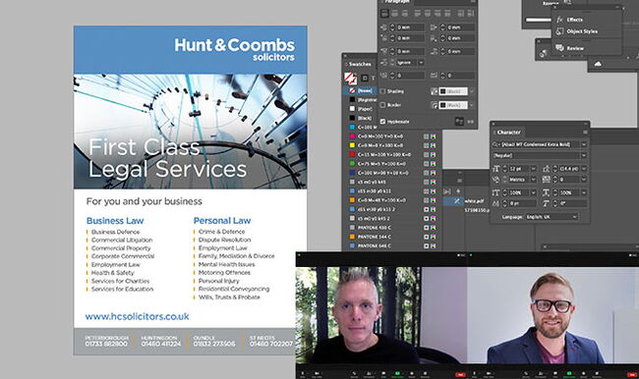Click the www.hcsolicitors.co.uk link
The image size is (639, 379).
pos(137,316)
